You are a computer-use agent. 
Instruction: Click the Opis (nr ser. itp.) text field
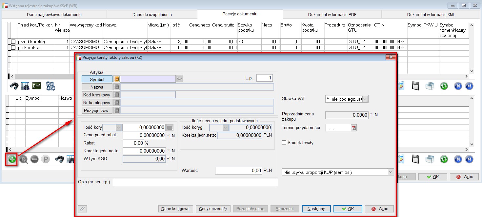[195, 182]
